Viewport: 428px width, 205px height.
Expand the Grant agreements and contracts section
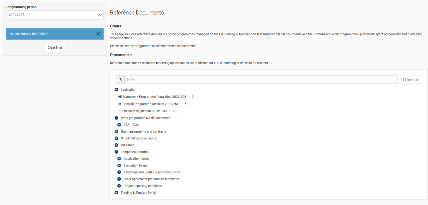point(116,131)
